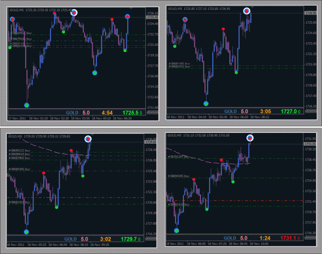The height and width of the screenshot is (254, 322).
Task: Click the 1716.20 price axis label
Action: (x=310, y=233)
